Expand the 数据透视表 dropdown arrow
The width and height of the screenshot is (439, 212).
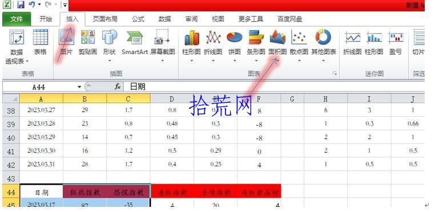pyautogui.click(x=27, y=61)
